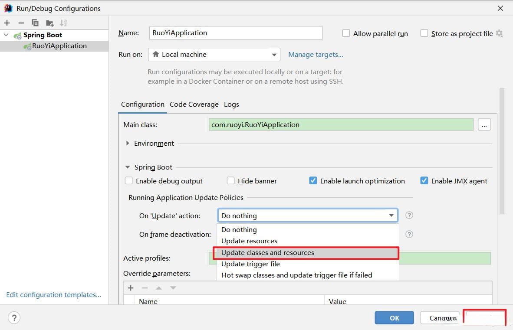Open the Manage targets link
Screen dimensions: 513x330
pyautogui.click(x=316, y=55)
